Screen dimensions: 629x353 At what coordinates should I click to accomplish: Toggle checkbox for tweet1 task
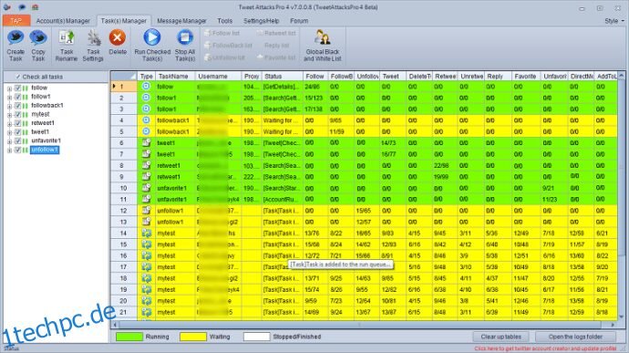coord(17,131)
